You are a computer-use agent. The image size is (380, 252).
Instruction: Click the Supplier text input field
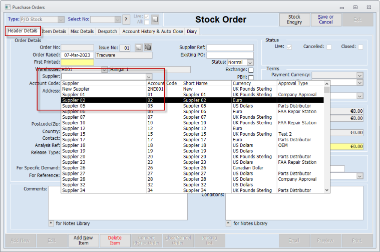(104, 77)
